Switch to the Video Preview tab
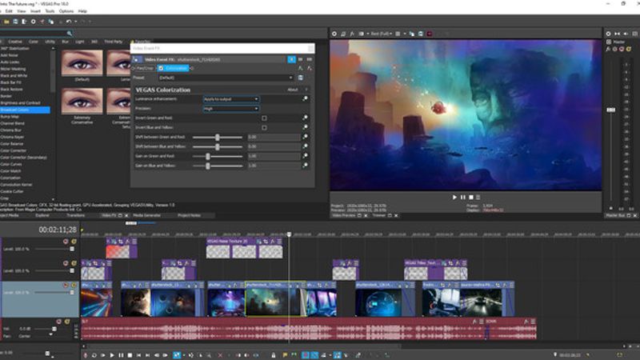The width and height of the screenshot is (640, 360). tap(344, 215)
